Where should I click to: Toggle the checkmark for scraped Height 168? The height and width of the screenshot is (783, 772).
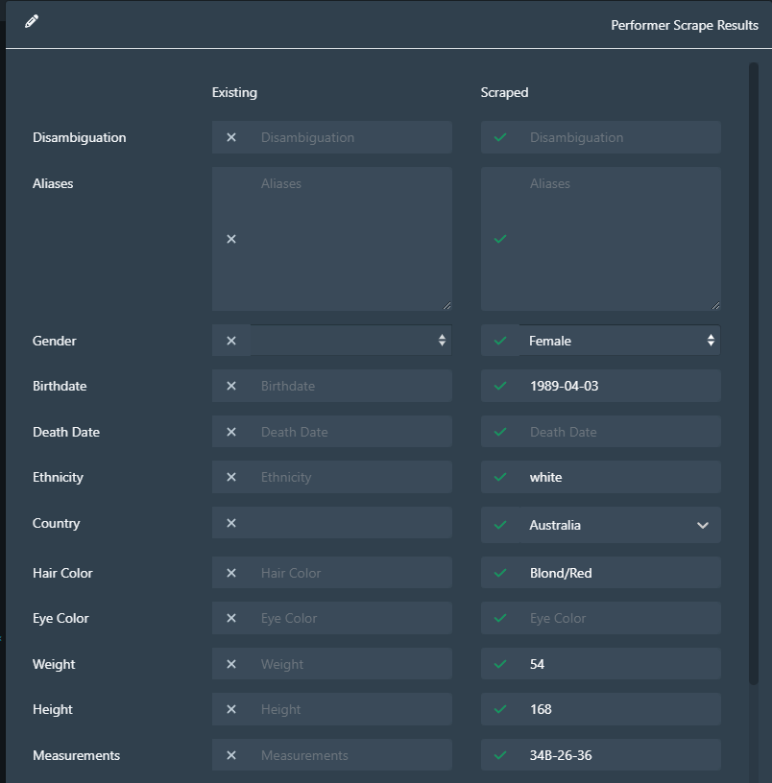click(x=499, y=708)
